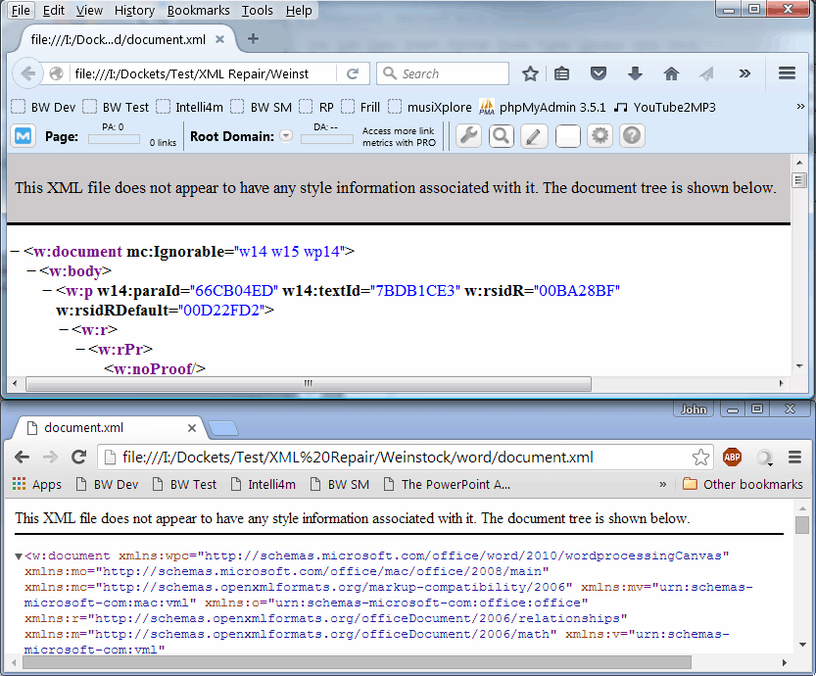Collapse w:document triangle in Chrome

click(x=19, y=556)
